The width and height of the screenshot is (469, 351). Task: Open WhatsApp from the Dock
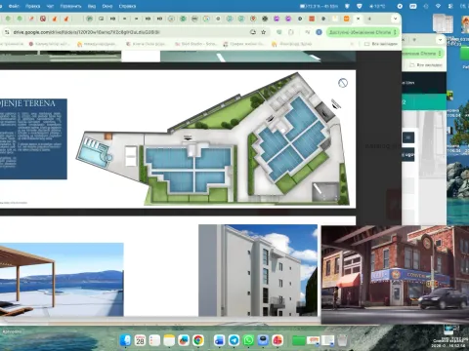click(248, 340)
